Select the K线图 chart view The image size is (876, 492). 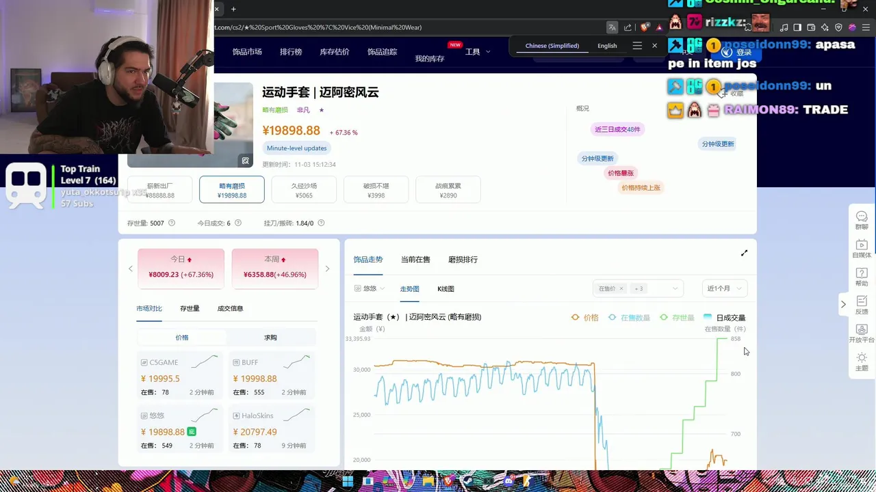click(446, 289)
